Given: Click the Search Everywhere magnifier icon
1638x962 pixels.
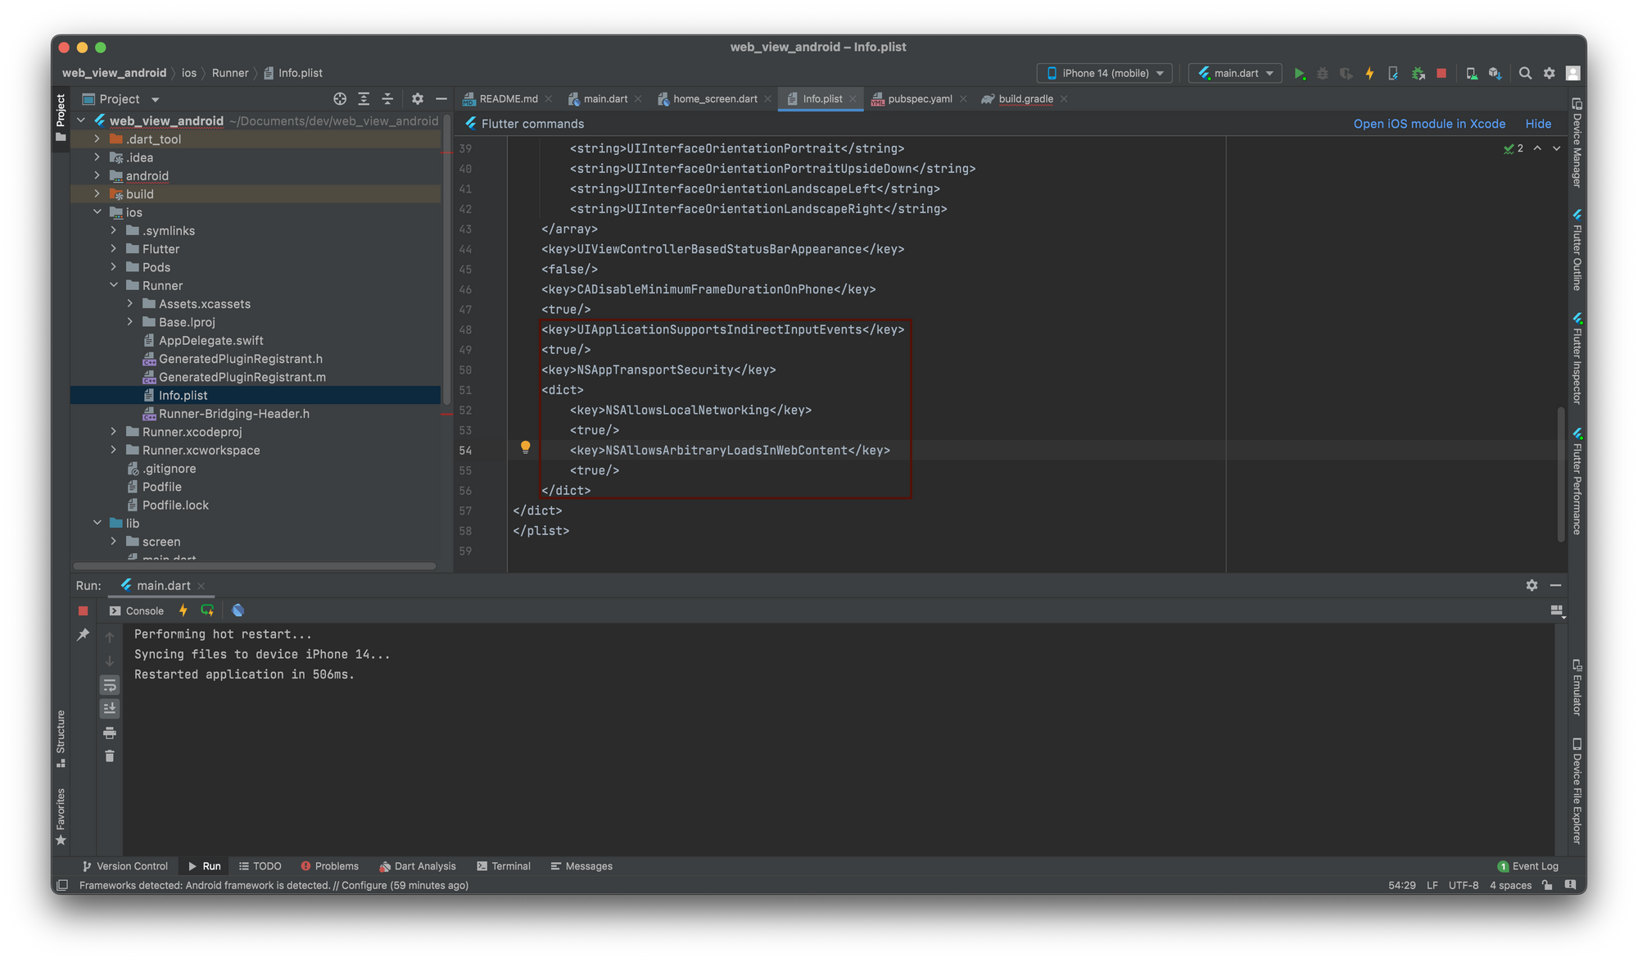Looking at the screenshot, I should pyautogui.click(x=1525, y=74).
